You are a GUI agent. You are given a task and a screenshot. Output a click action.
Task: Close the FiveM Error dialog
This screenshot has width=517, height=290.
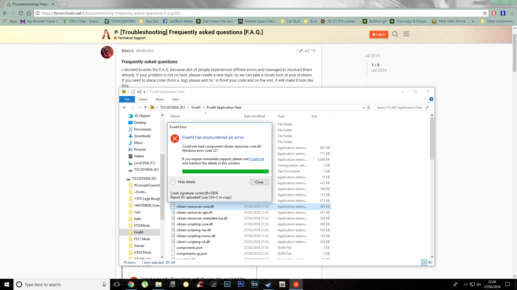click(x=259, y=182)
